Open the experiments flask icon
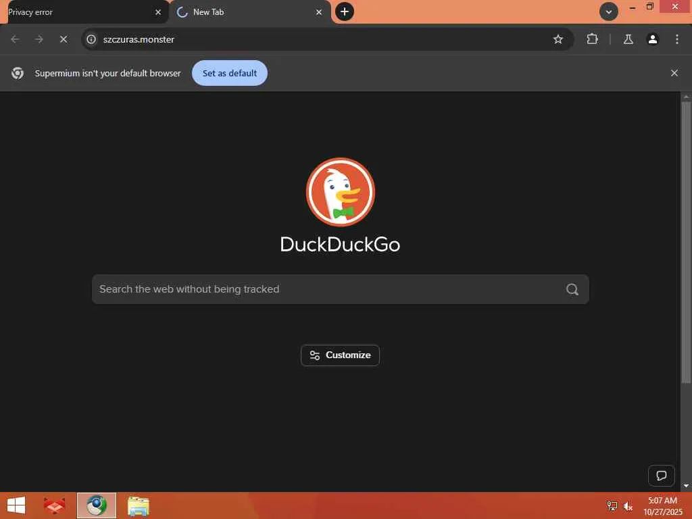Viewport: 692px width, 519px height. 628,39
